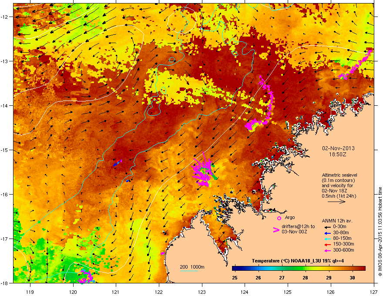Click the '02-Nov 18Z' text
The height and width of the screenshot is (296, 383).
(334, 191)
